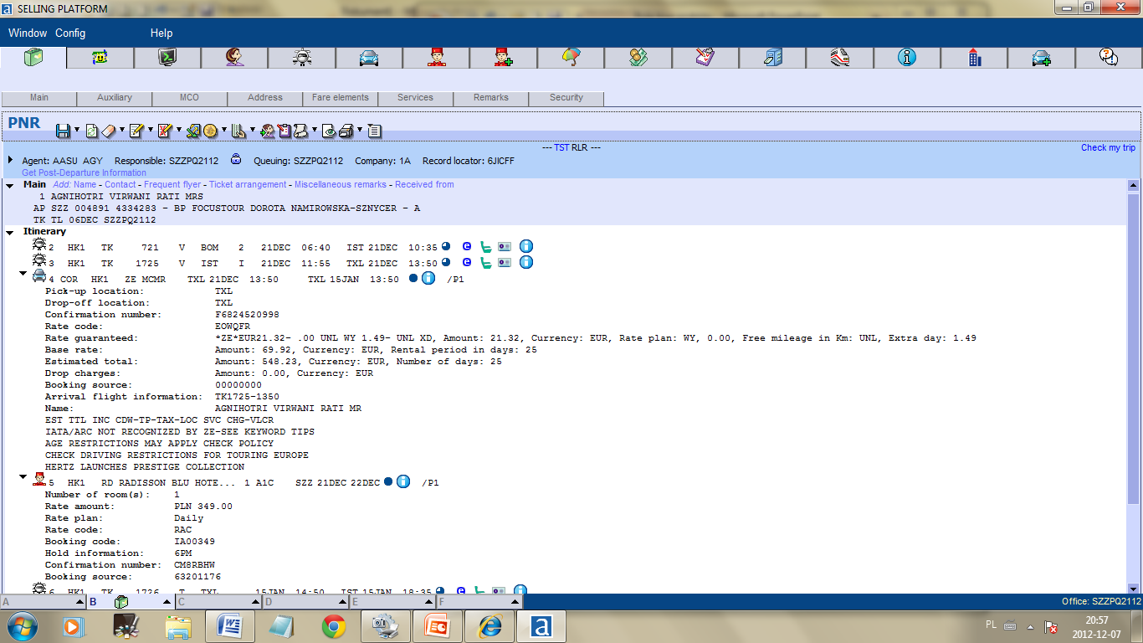Click the Ticket arrangement add link
The width and height of the screenshot is (1143, 643).
248,184
